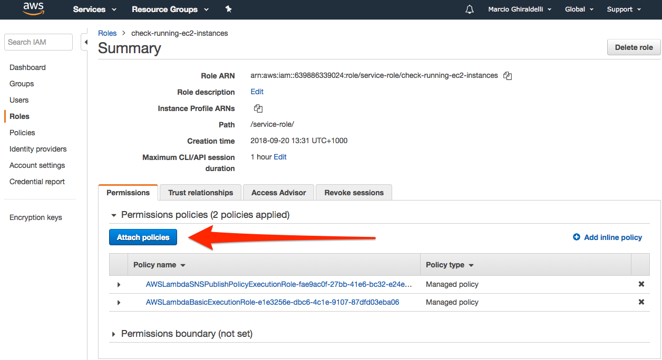Click the check-running-ec2-instances breadcrumb text
This screenshot has width=662, height=360.
tap(180, 33)
